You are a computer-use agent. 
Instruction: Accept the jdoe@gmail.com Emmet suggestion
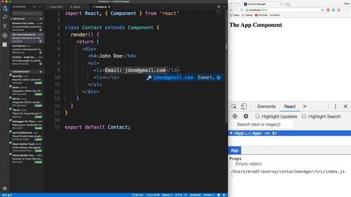[184, 78]
